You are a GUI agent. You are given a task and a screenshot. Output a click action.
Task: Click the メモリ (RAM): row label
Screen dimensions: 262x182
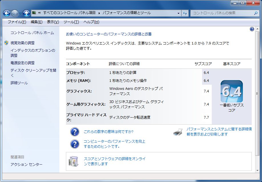pos(79,81)
